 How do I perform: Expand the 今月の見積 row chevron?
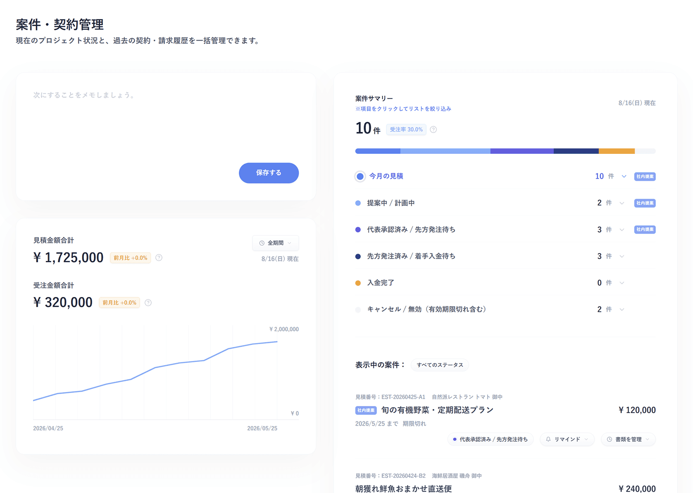(624, 176)
